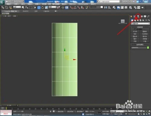Click the Select and Manipulate tool
The image size is (151, 116).
point(63,8)
